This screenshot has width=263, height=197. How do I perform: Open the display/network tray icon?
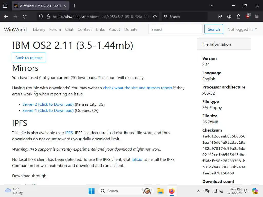coord(215,191)
